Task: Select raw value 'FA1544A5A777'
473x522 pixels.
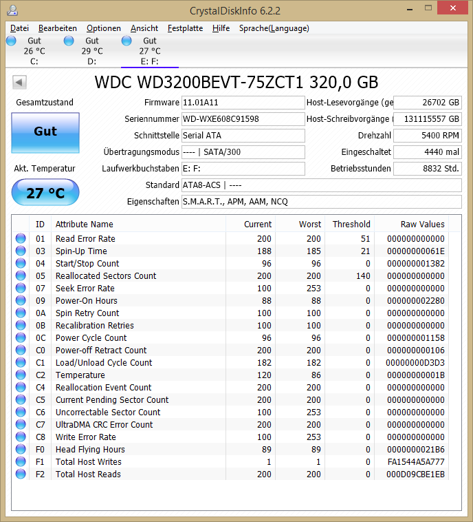Action: [416, 462]
